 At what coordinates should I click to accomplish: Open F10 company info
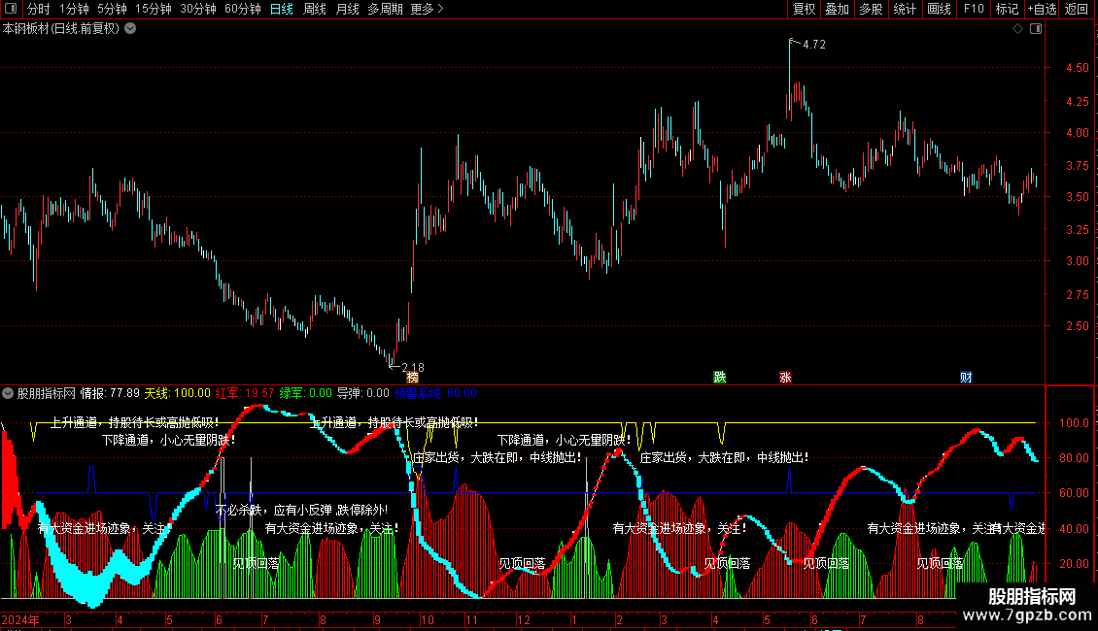tap(974, 9)
